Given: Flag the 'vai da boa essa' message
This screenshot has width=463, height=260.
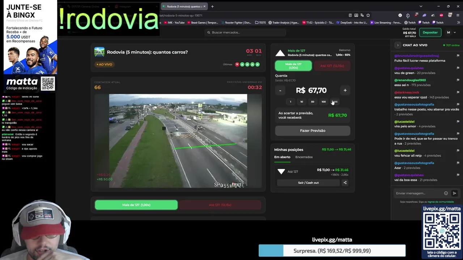Looking at the screenshot, I should (x=458, y=175).
